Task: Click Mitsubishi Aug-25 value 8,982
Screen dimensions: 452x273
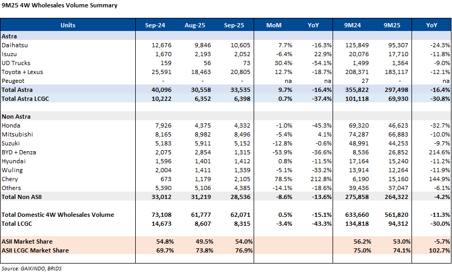Action: pos(203,134)
